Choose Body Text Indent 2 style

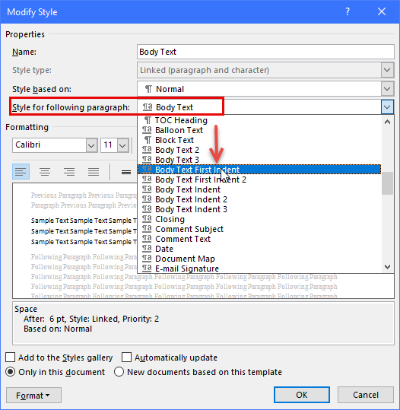click(259, 199)
